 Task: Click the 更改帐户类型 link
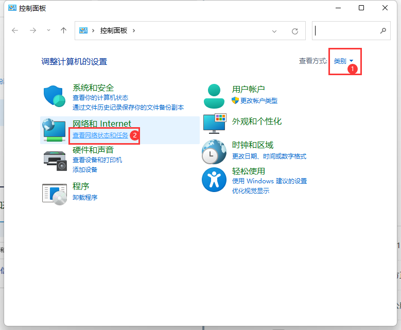point(258,101)
